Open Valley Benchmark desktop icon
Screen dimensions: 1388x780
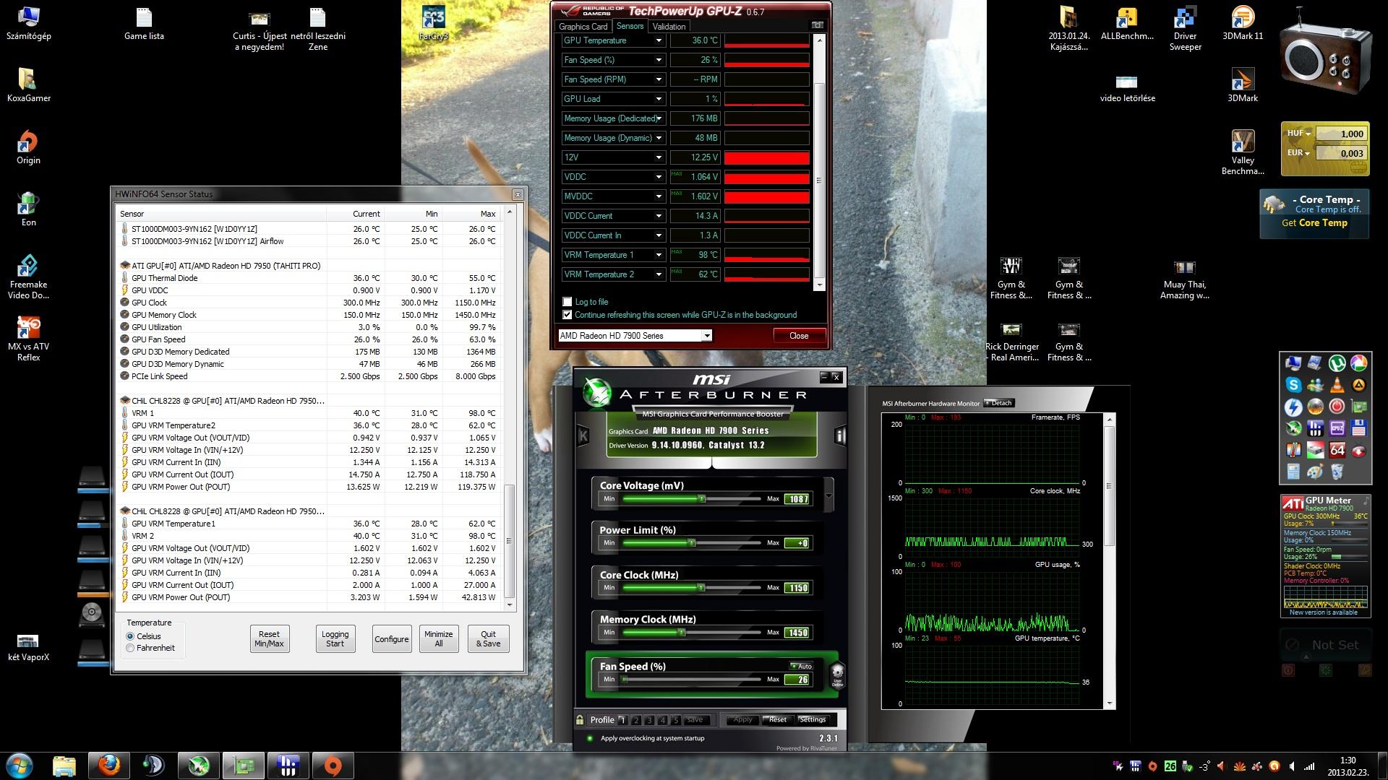[1243, 153]
